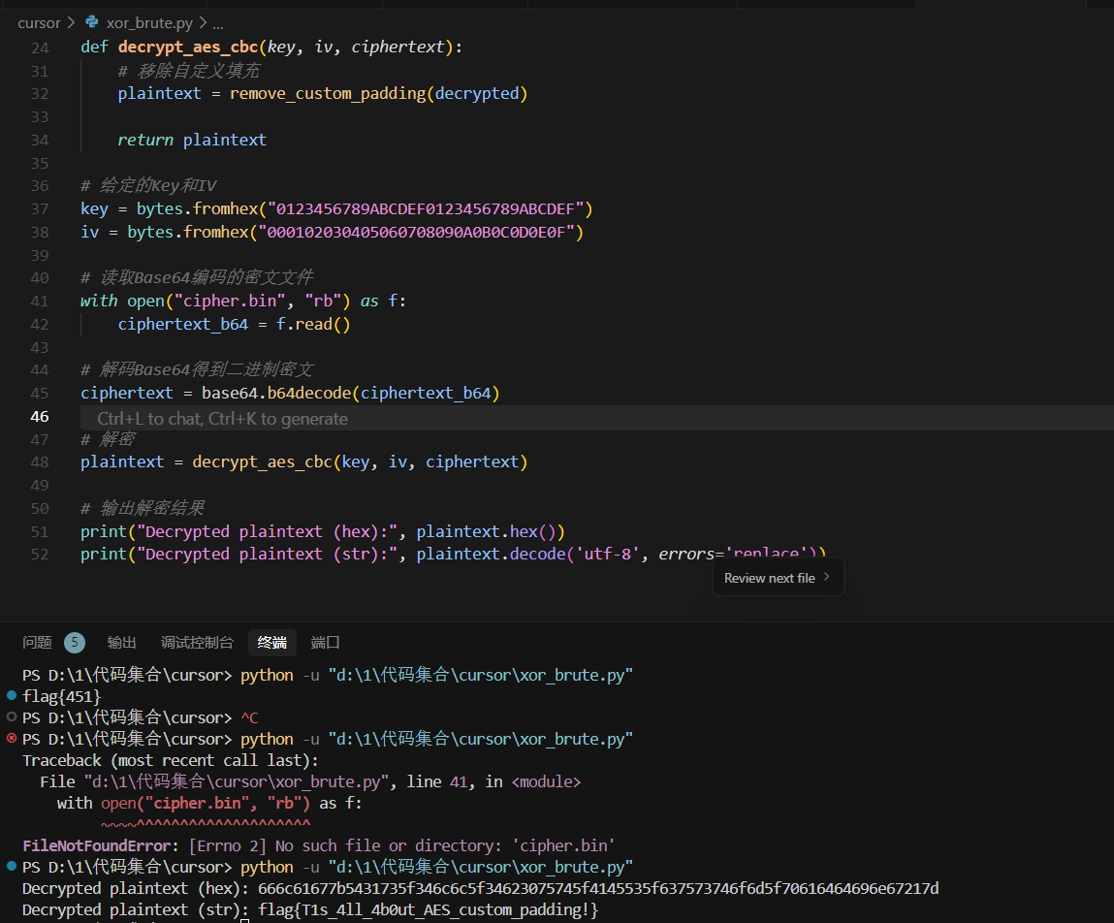
Task: Click the Python file icon in breadcrumb
Action: [x=92, y=22]
